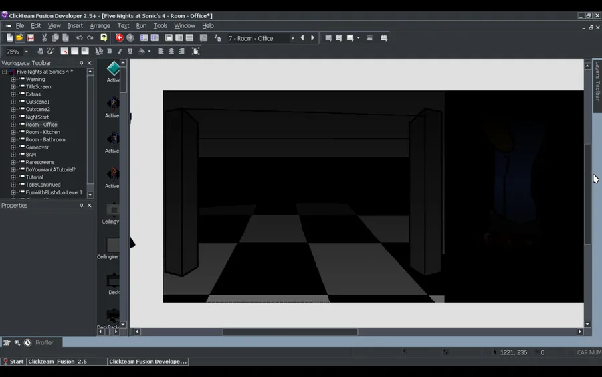Pin the Properties panel
Screen dimensions: 602x377
click(82, 205)
